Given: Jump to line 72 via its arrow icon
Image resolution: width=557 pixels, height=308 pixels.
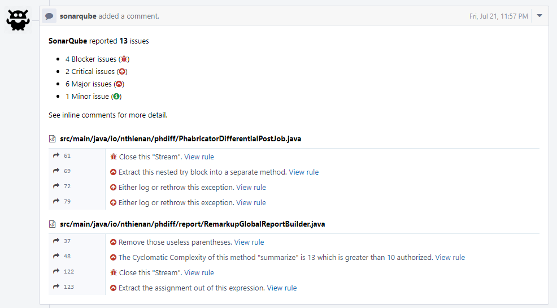Looking at the screenshot, I should (x=56, y=186).
